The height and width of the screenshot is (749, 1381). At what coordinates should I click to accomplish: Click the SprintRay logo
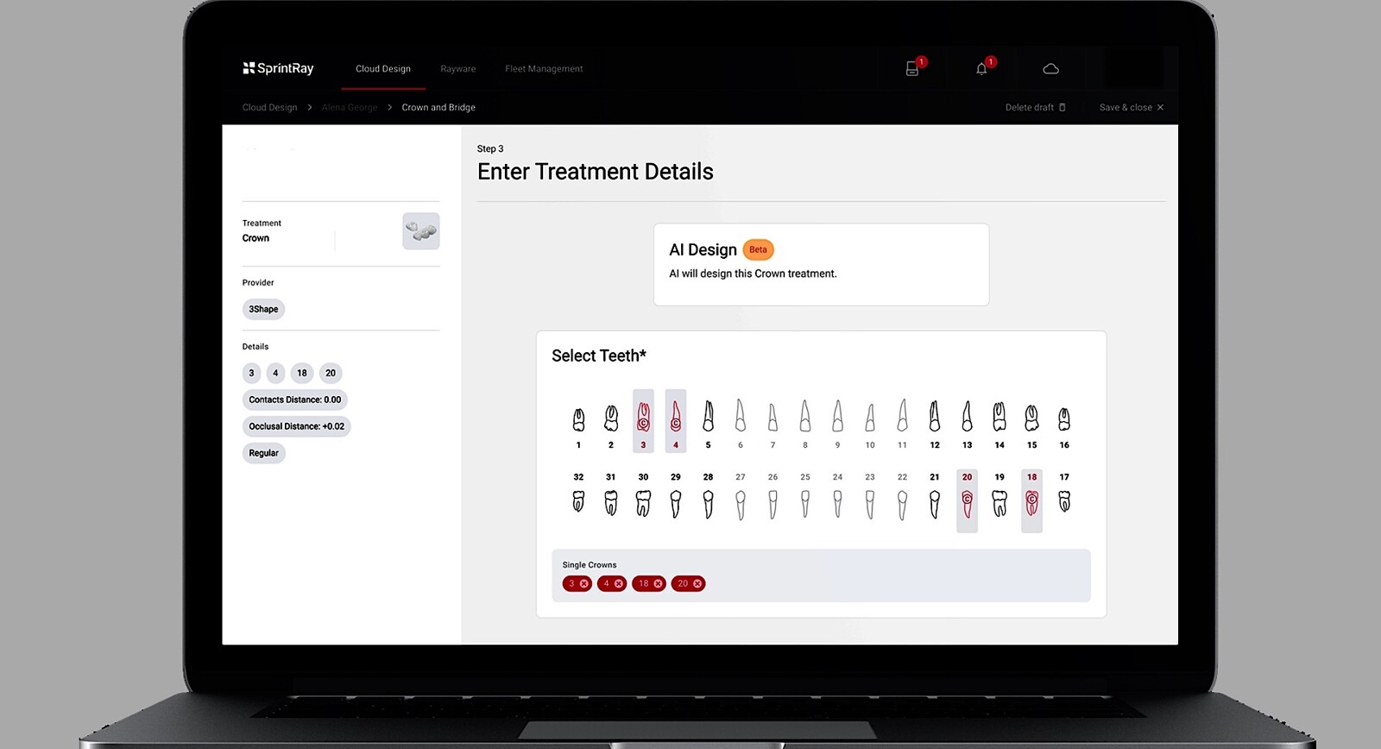click(278, 68)
